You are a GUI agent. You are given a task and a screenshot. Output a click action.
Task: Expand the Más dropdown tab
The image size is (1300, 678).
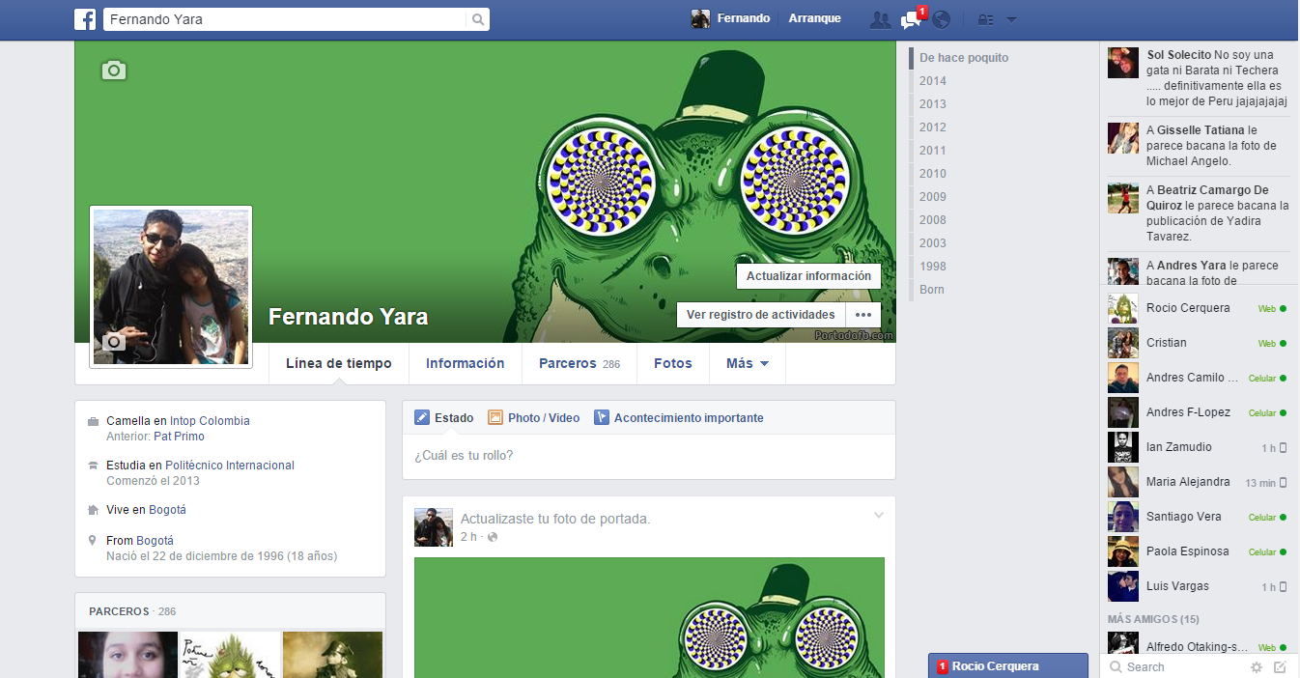coord(748,364)
